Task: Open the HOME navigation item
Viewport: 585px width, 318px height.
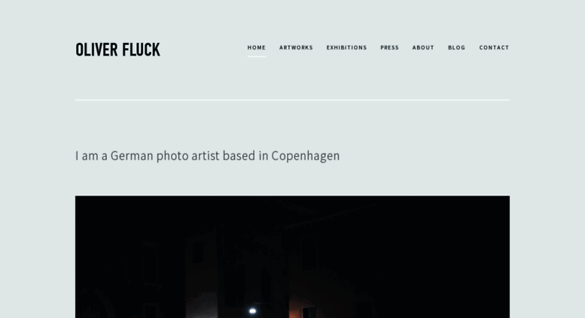Action: 256,47
